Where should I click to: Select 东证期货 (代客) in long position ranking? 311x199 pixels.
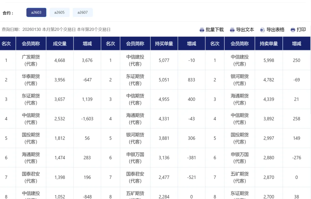coord(135,80)
